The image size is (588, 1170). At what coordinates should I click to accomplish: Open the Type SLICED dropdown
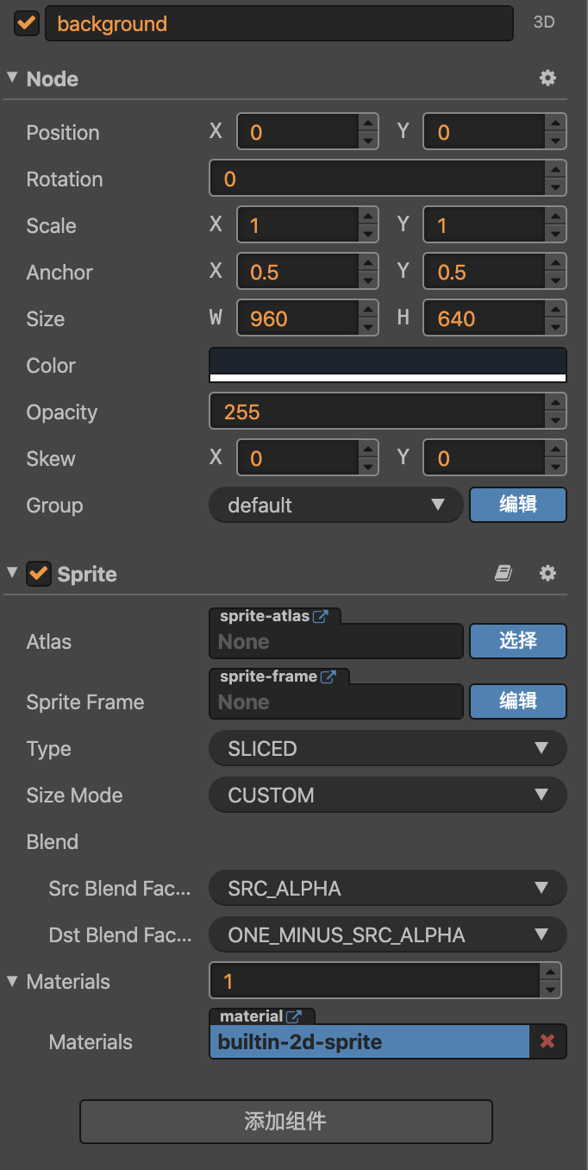click(x=388, y=749)
